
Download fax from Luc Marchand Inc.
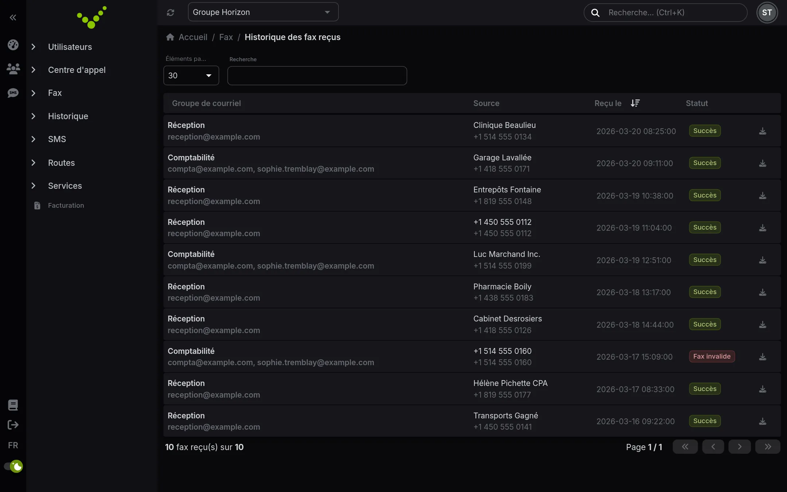[x=763, y=260]
